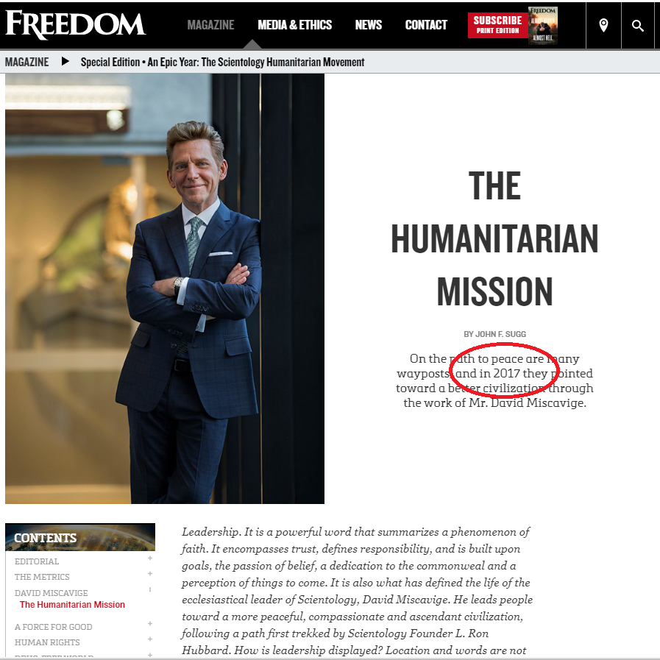Go to the News section
The height and width of the screenshot is (660, 660).
[369, 25]
